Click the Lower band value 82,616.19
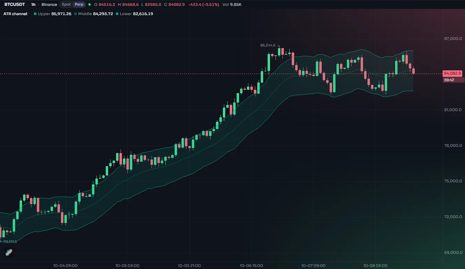 click(x=143, y=14)
